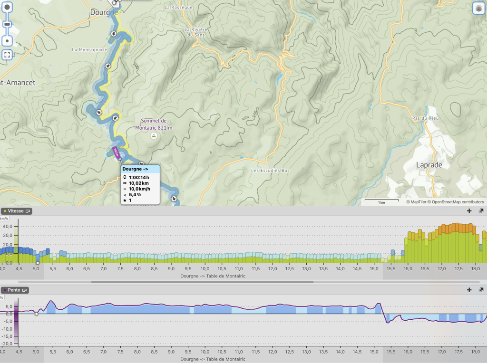
Task: Select the Dourgne segment popup header
Action: click(x=140, y=169)
